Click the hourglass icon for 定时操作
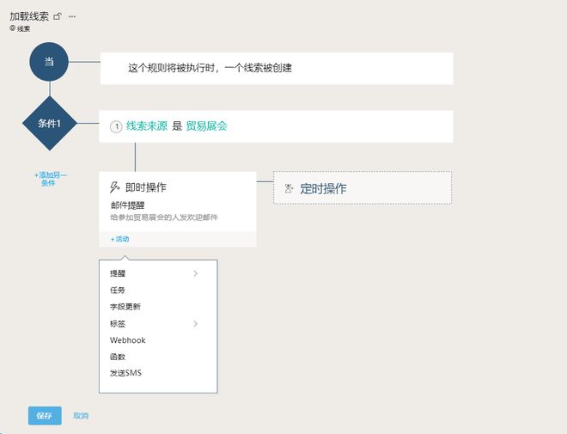The image size is (567, 434). (x=289, y=188)
